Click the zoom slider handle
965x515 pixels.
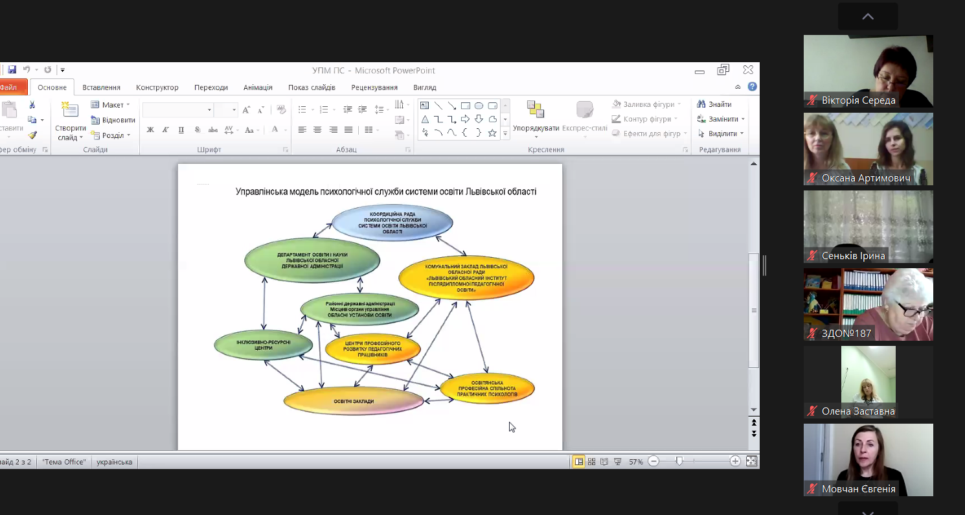679,461
